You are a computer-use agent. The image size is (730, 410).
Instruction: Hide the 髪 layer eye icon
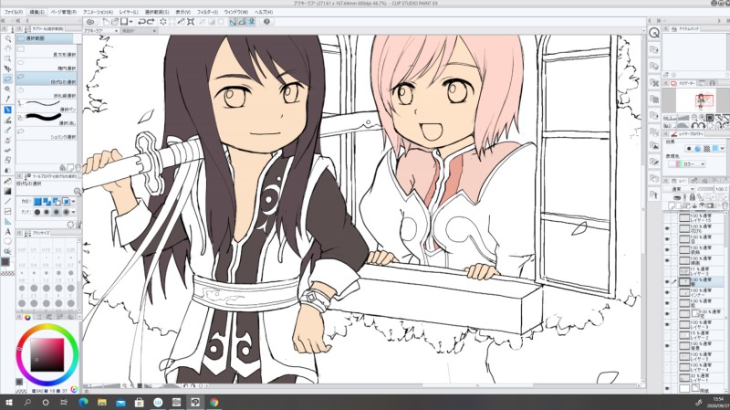(x=667, y=282)
